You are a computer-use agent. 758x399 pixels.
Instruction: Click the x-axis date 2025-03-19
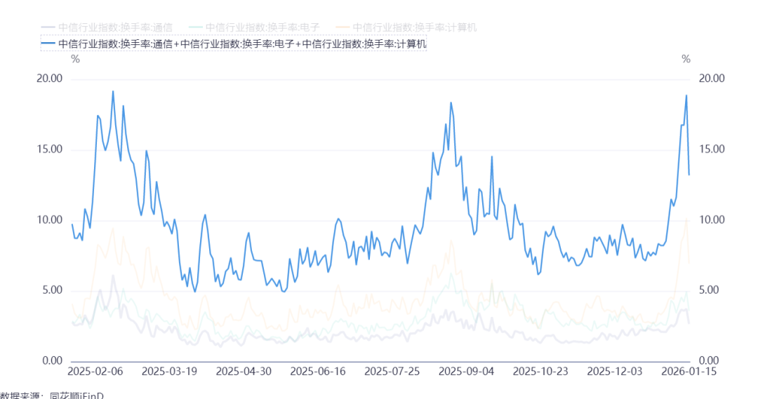point(169,372)
